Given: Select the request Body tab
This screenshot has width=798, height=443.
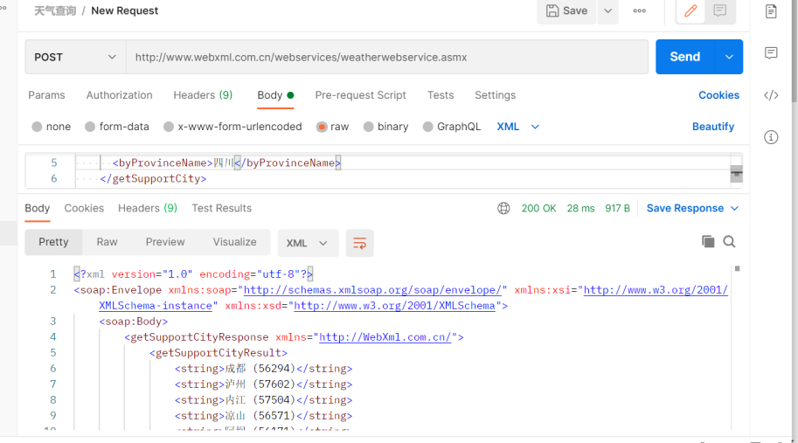Looking at the screenshot, I should coord(275,95).
